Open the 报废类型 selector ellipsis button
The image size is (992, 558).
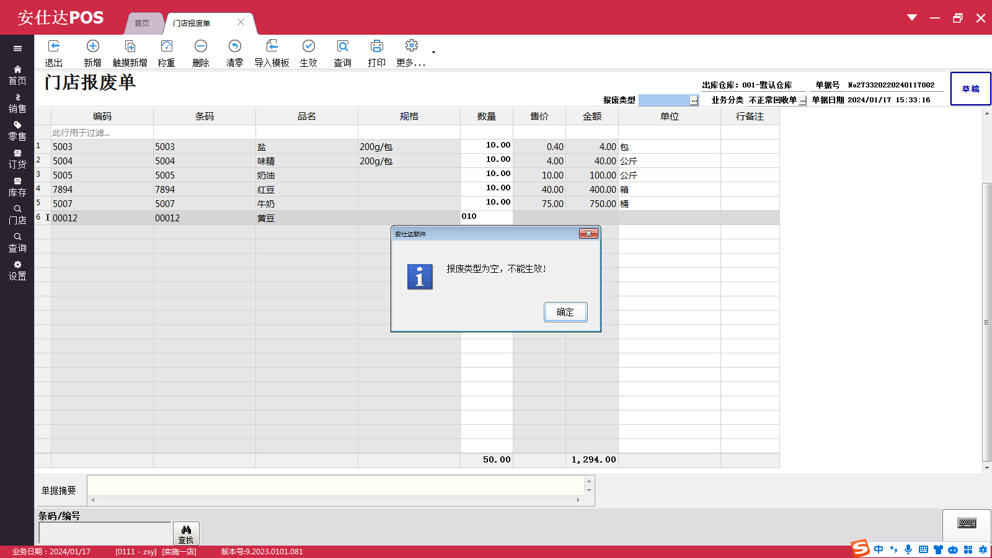tap(694, 100)
